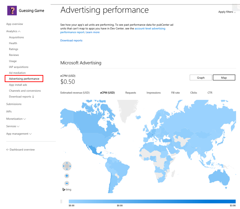The height and width of the screenshot is (209, 240).
Task: Click the $0.50 eCPM value
Action: click(x=67, y=82)
